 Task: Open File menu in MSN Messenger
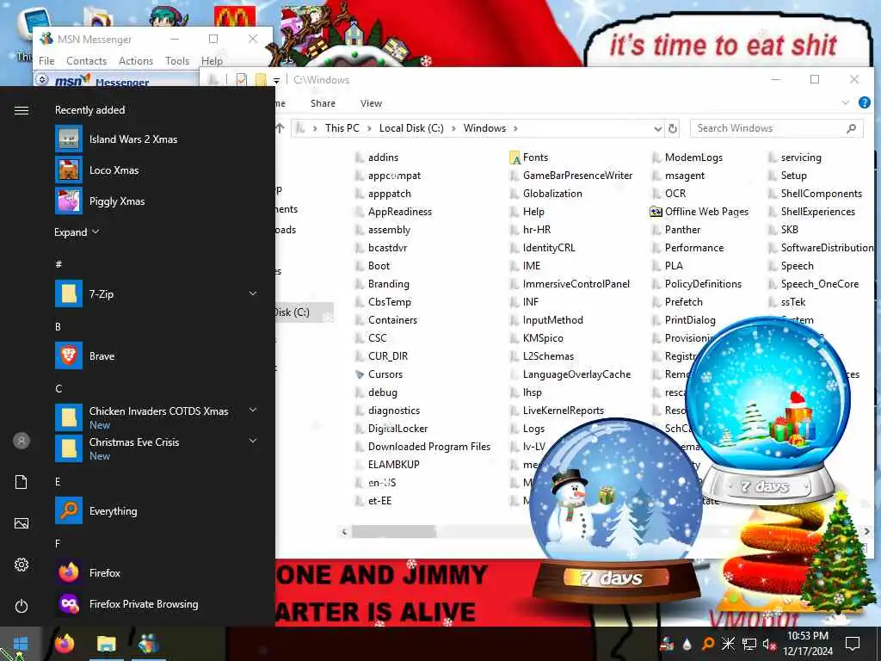tap(46, 61)
